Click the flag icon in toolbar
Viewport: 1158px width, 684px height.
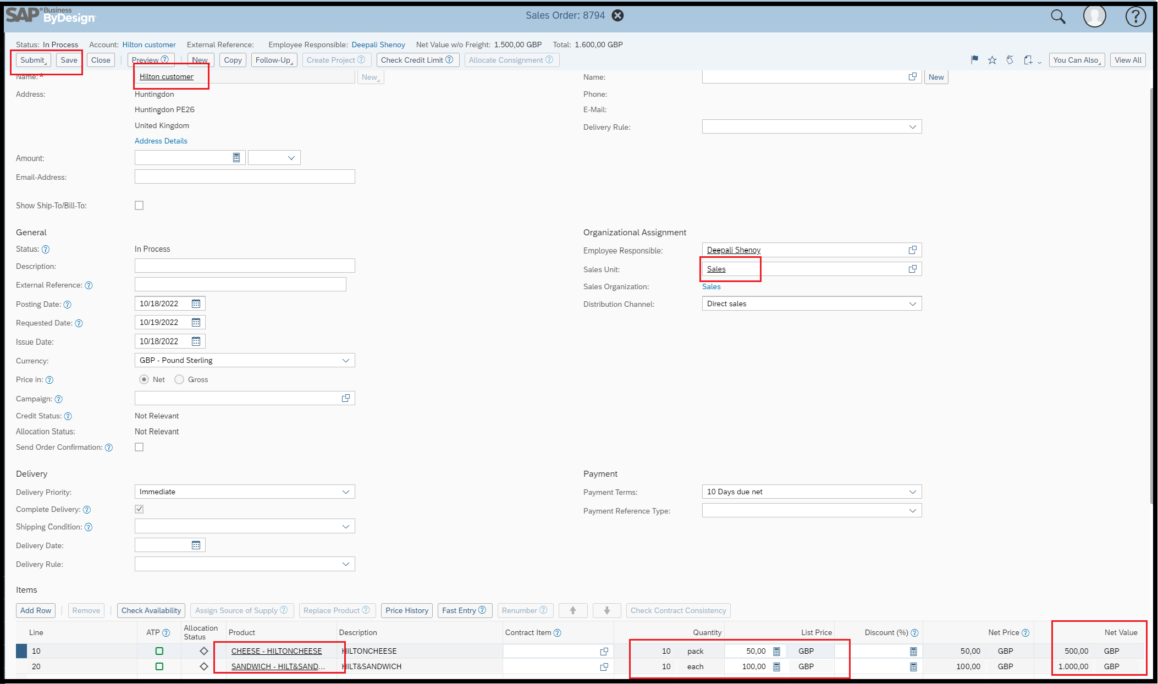(974, 60)
